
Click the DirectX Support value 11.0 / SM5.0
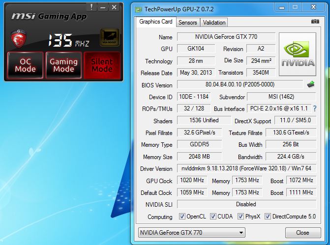pyautogui.click(x=295, y=120)
